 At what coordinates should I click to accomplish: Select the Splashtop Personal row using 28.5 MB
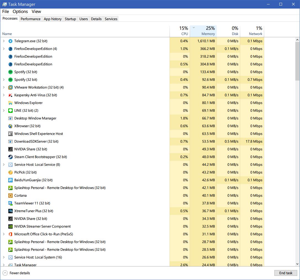(132, 250)
